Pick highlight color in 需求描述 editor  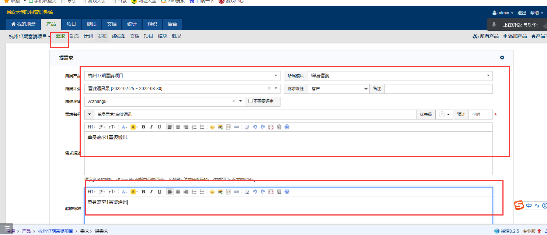tap(134, 127)
